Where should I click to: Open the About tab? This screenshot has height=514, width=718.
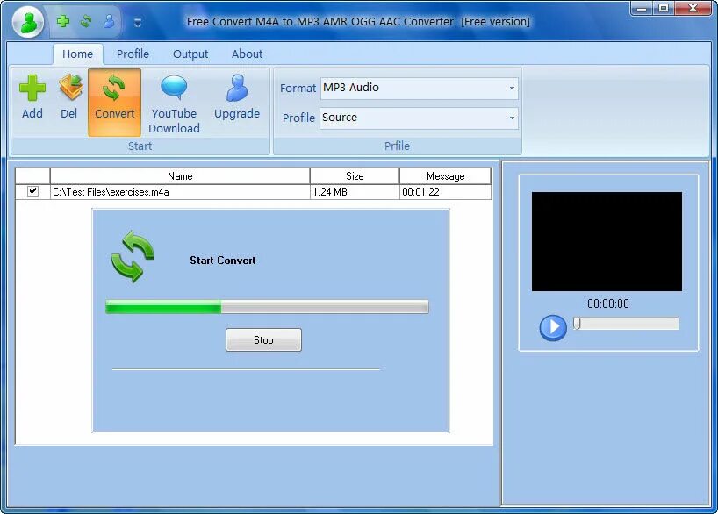point(247,54)
